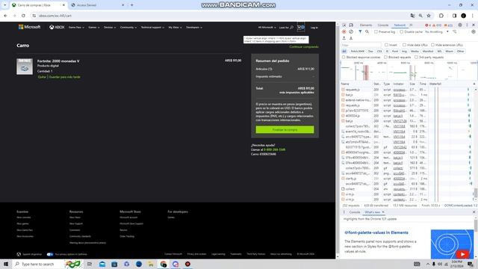Bookmark this page with the star icon
478x269 pixels.
click(429, 16)
